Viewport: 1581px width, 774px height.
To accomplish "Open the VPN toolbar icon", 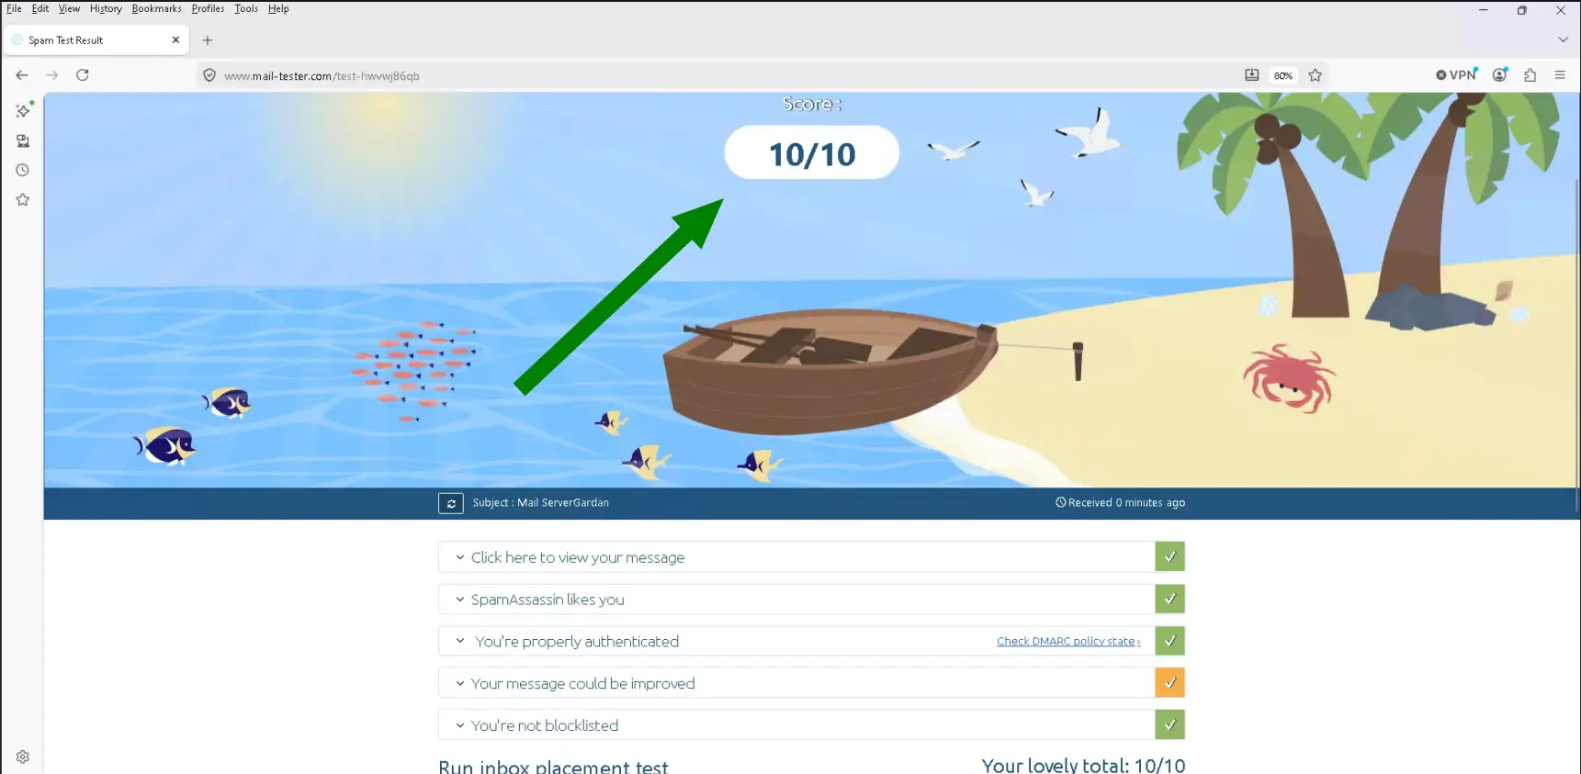I will pyautogui.click(x=1457, y=74).
